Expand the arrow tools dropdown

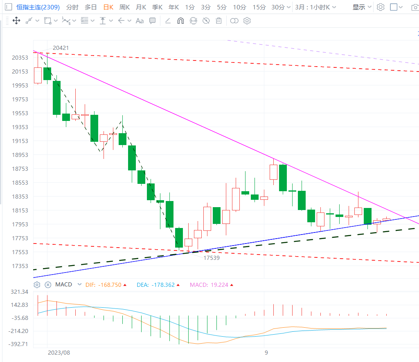pyautogui.click(x=129, y=20)
